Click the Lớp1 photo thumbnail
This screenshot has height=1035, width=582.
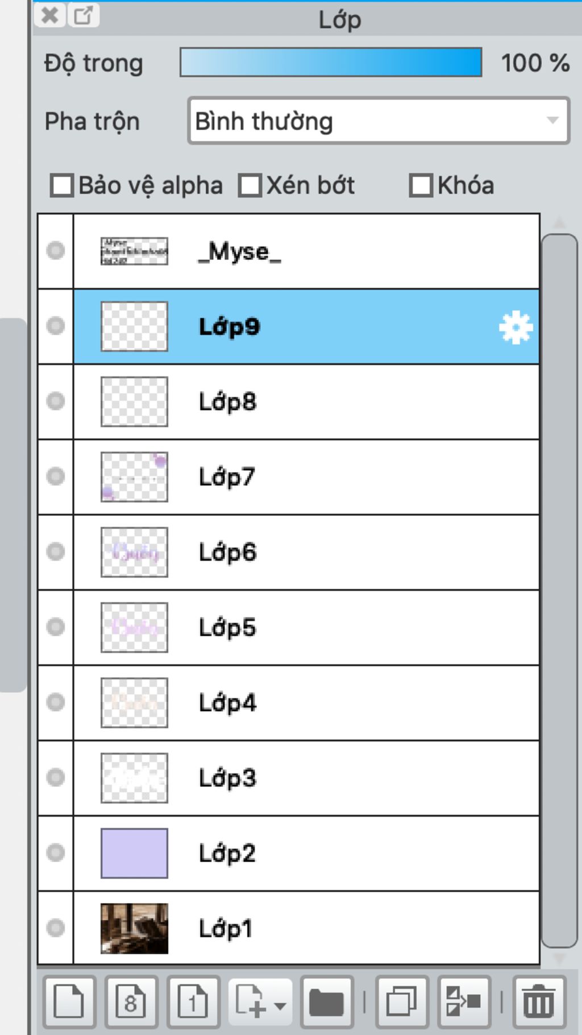click(134, 928)
